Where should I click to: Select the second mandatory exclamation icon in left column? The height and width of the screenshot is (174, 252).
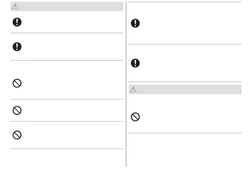coord(17,47)
